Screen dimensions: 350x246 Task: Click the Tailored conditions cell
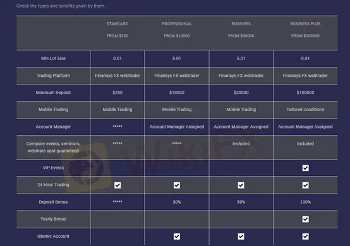[x=305, y=109]
